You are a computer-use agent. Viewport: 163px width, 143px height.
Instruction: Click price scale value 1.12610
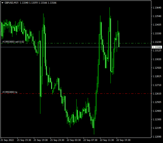(x=157, y=94)
